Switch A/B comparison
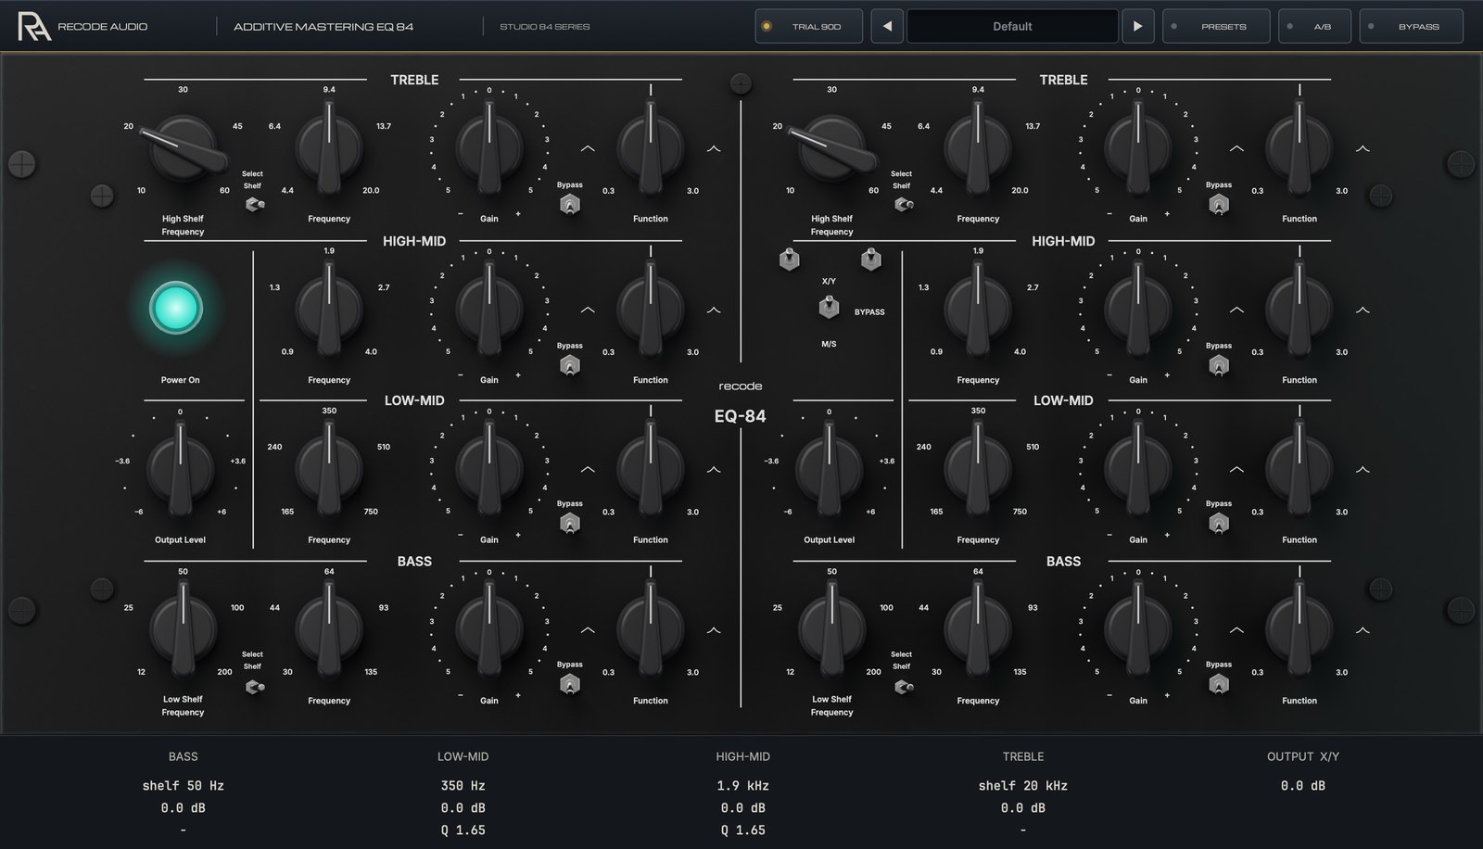Image resolution: width=1483 pixels, height=849 pixels. [x=1314, y=26]
